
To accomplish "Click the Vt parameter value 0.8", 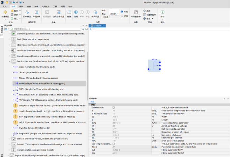I will (x=132, y=126).
